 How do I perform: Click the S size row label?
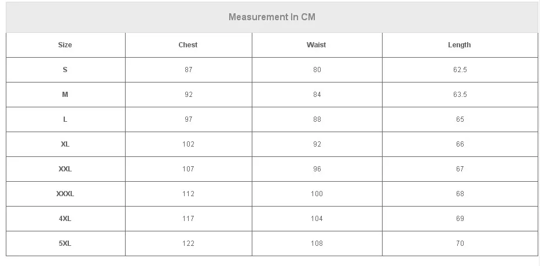click(x=65, y=70)
